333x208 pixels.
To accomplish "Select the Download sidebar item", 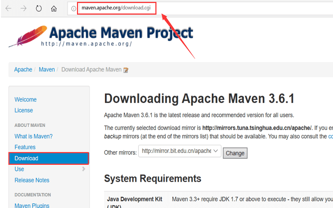I will 49,158.
